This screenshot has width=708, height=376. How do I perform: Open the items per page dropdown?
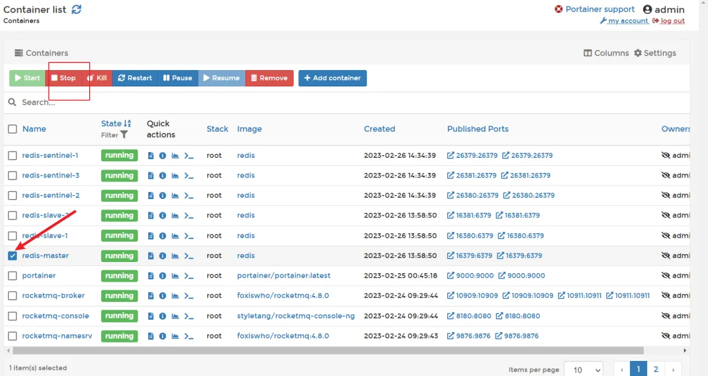(583, 369)
